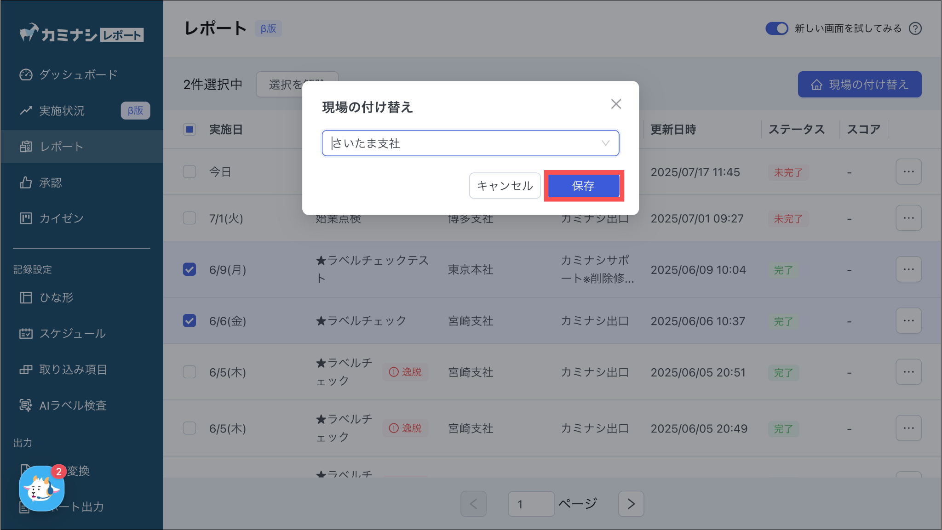Image resolution: width=942 pixels, height=530 pixels.
Task: Uncheck the 6/6(金) row checkbox
Action: point(190,320)
